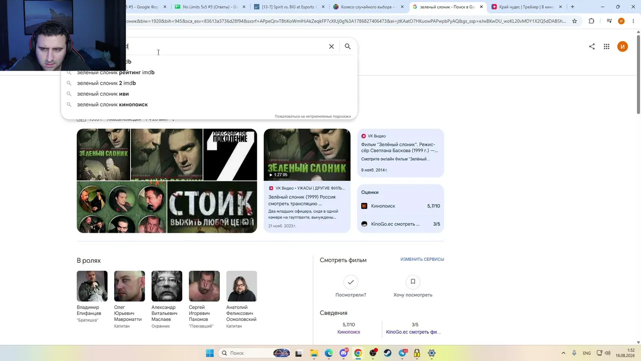Play the 1:27:05 VK video thumbnail
The width and height of the screenshot is (641, 361).
[307, 155]
